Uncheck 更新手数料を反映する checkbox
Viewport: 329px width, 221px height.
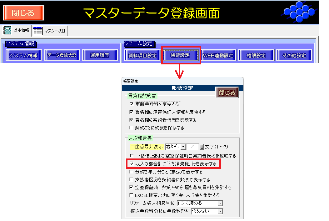(131, 104)
